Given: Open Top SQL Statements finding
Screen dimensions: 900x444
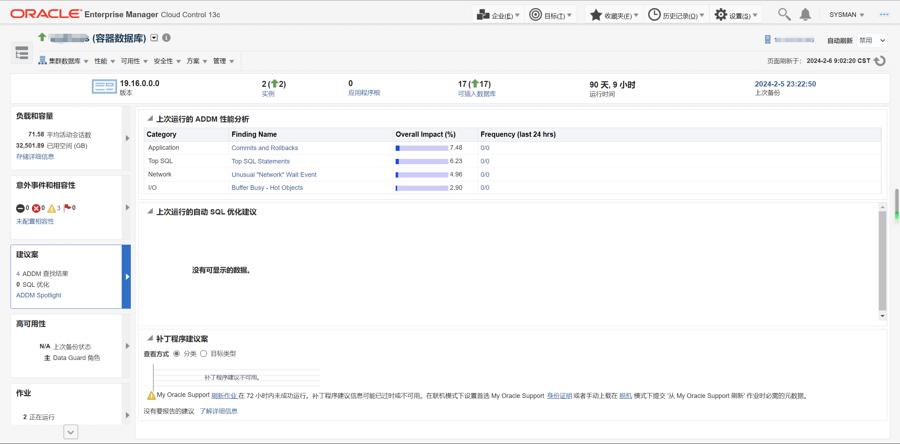Looking at the screenshot, I should coord(260,161).
